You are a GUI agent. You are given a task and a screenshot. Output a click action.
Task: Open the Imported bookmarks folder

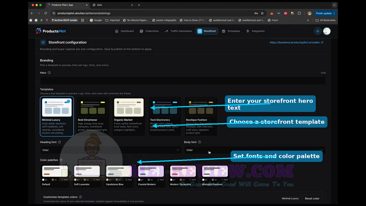112,20
